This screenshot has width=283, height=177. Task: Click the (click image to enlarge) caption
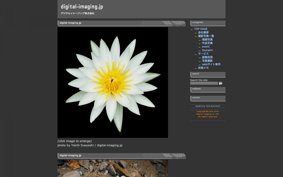pos(74,141)
